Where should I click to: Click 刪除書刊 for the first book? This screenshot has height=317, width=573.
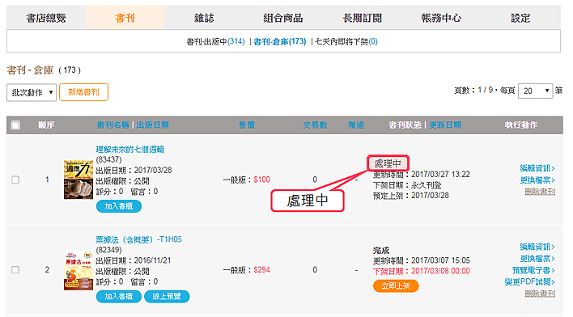tap(540, 192)
